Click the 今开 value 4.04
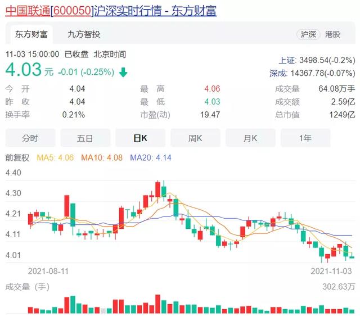Image resolution: width=360 pixels, height=316 pixels. click(x=77, y=89)
